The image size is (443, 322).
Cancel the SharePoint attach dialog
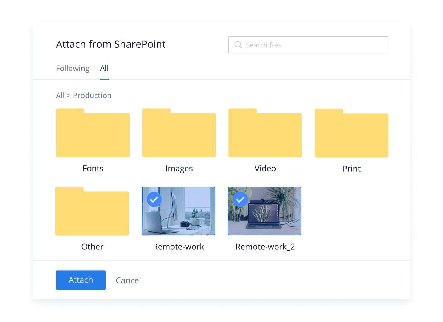pos(128,280)
